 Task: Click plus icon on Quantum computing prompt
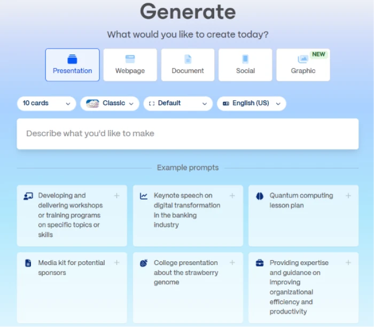point(348,196)
